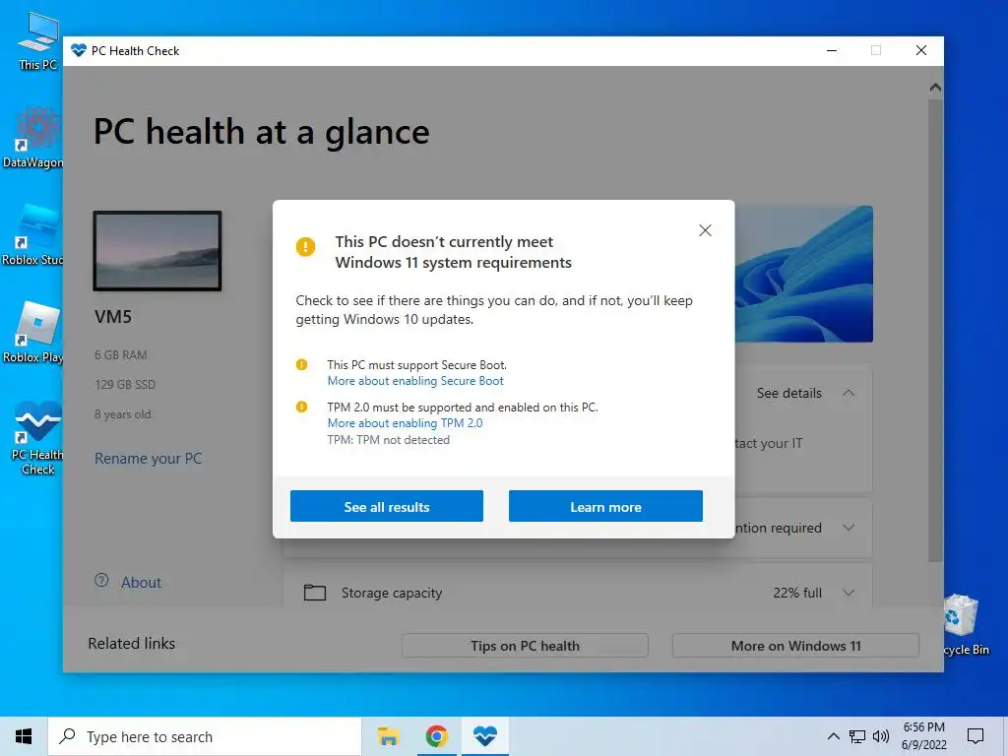
Task: Click the About question mark icon
Action: [101, 580]
